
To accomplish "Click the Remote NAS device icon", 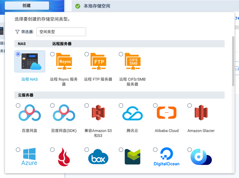I will click(31, 61).
